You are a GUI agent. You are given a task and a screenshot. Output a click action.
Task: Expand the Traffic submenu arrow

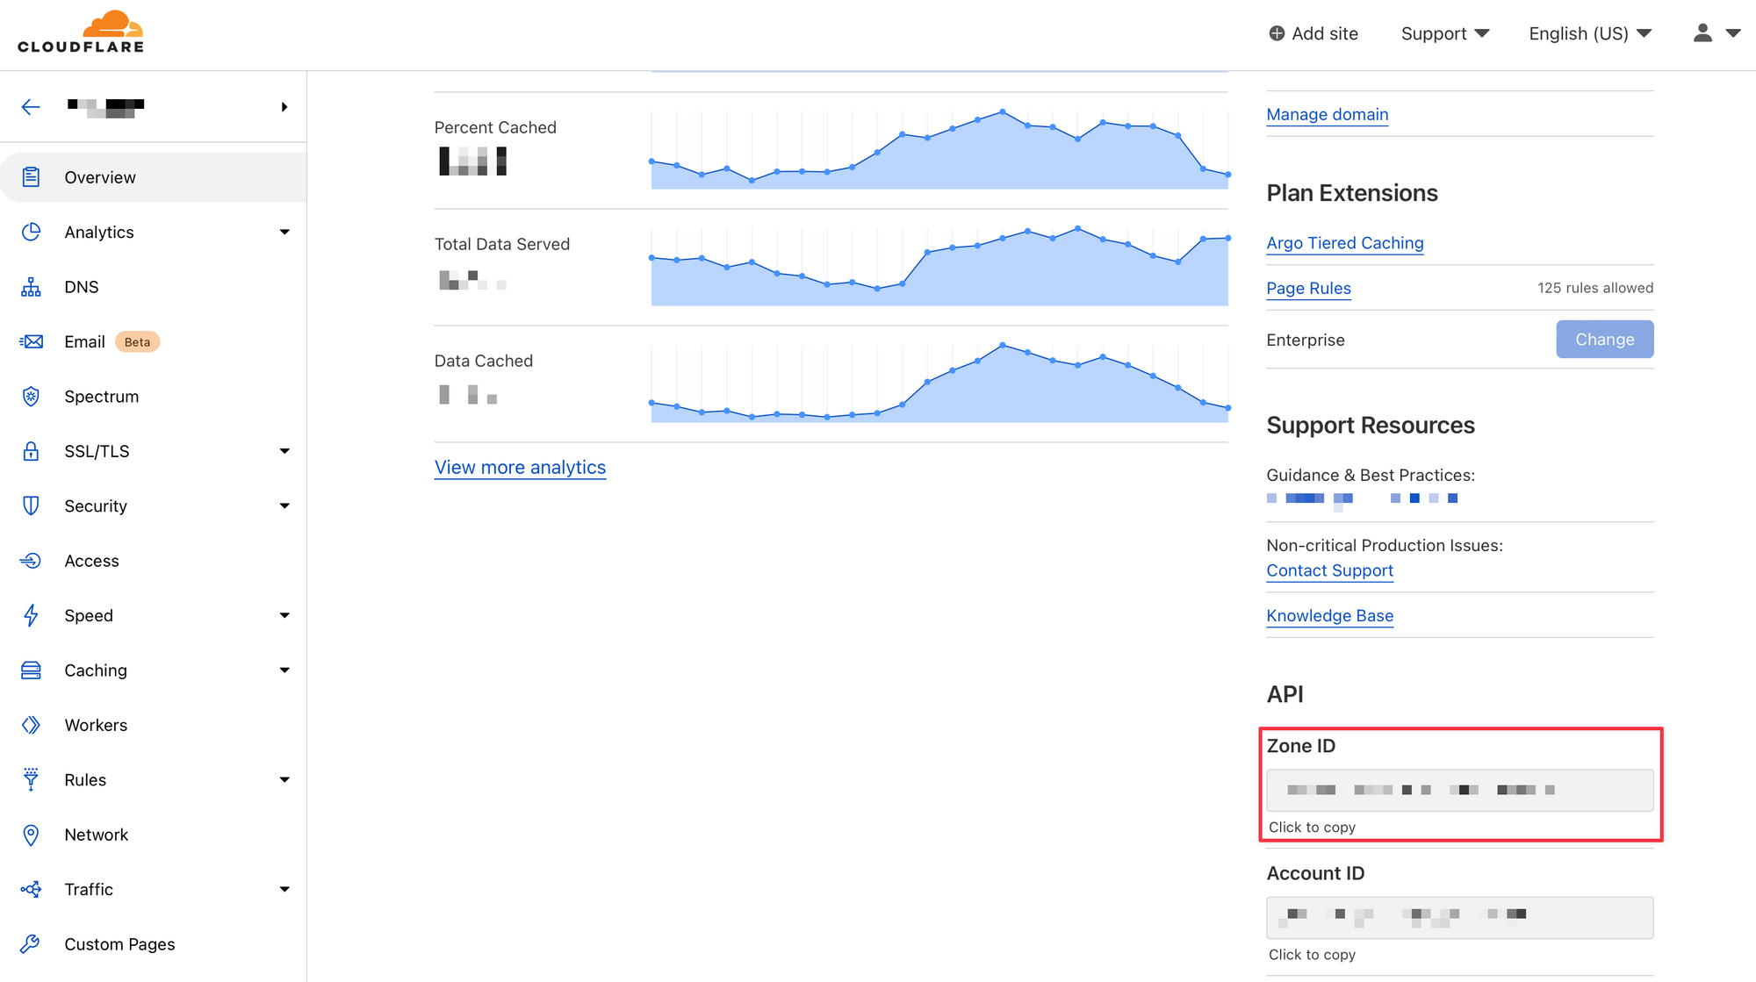[284, 889]
